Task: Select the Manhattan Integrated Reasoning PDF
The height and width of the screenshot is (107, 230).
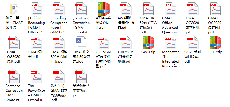Action: [170, 43]
